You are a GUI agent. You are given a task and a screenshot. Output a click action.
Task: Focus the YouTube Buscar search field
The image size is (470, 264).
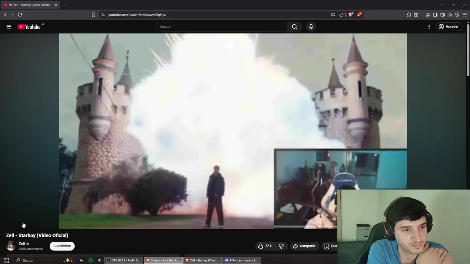(221, 26)
